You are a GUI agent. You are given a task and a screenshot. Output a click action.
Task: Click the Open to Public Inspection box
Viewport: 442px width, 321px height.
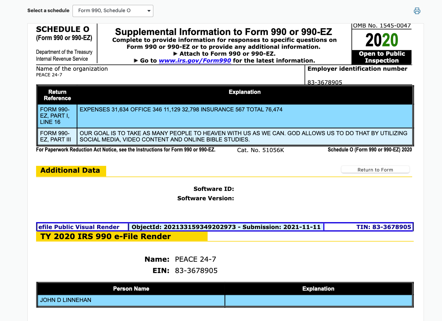[382, 57]
